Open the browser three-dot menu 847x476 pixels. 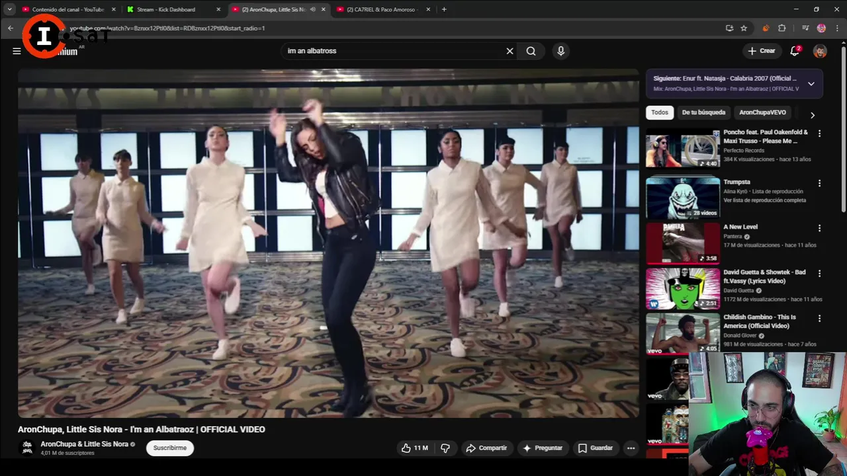pos(837,28)
